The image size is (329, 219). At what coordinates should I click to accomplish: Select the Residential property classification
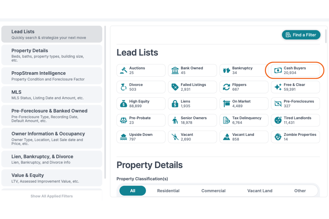tap(168, 191)
